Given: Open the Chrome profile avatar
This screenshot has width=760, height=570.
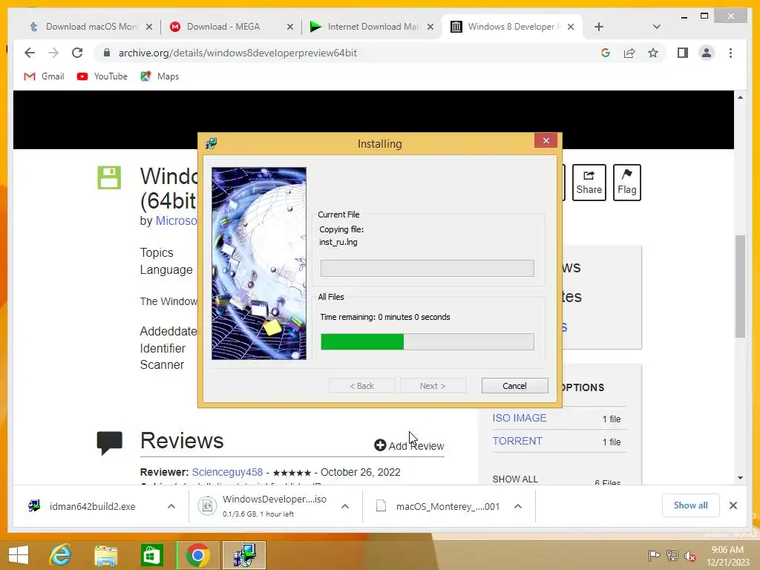Looking at the screenshot, I should coord(707,53).
